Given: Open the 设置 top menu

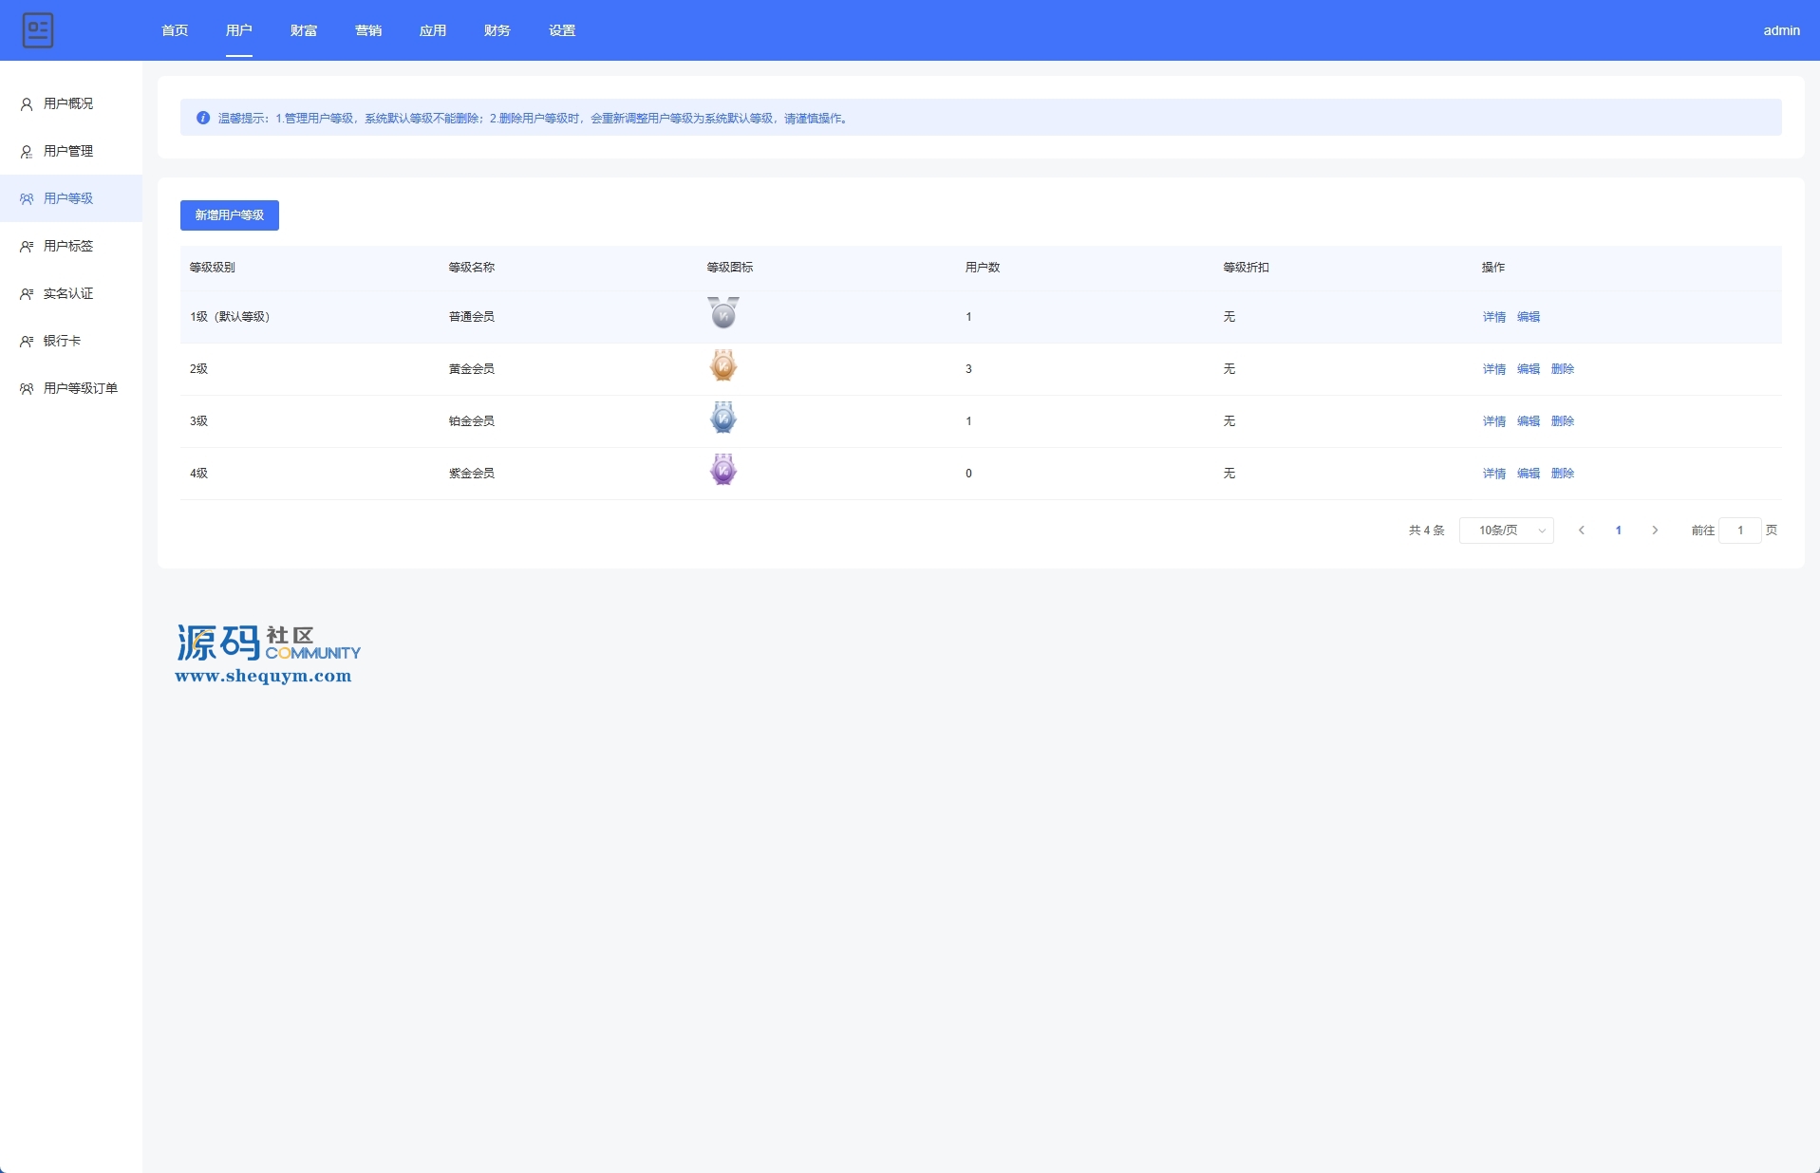Looking at the screenshot, I should [x=562, y=30].
